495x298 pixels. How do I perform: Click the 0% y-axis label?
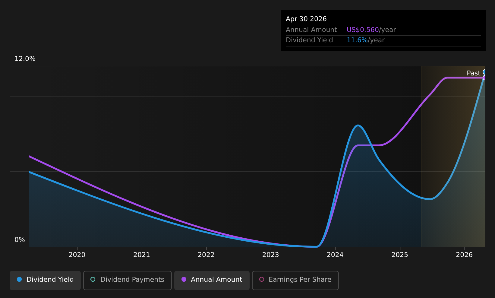click(x=20, y=240)
